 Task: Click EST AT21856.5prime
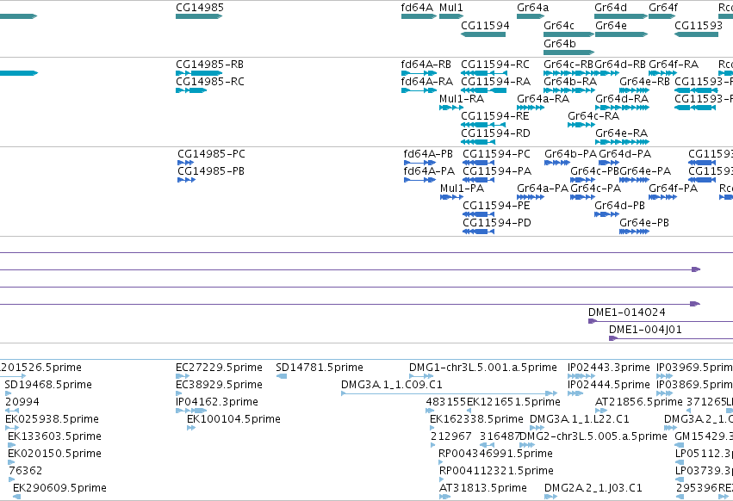[601, 411]
